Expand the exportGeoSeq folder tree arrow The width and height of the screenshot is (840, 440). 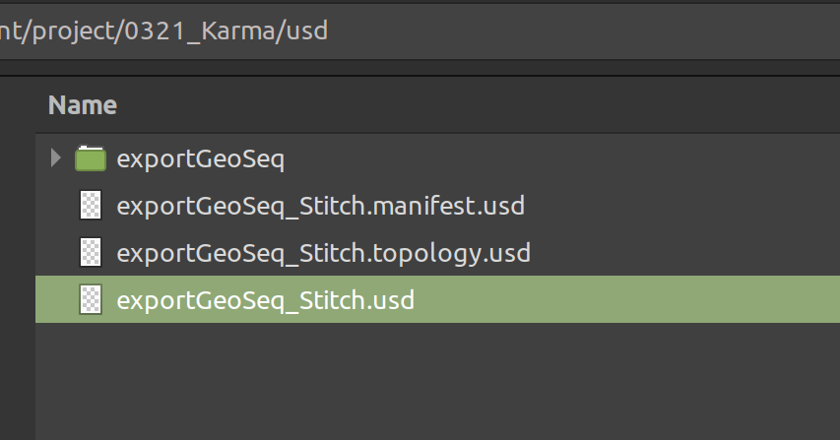56,157
